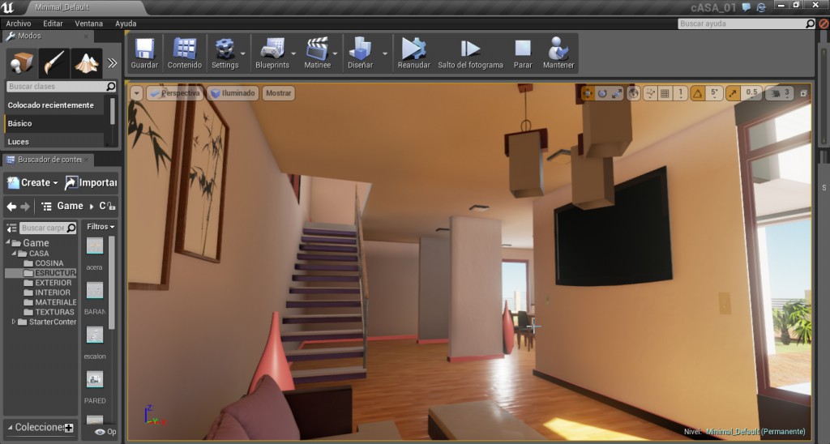830x444 pixels.
Task: Click the Iluminado lit mode button
Action: tap(233, 93)
